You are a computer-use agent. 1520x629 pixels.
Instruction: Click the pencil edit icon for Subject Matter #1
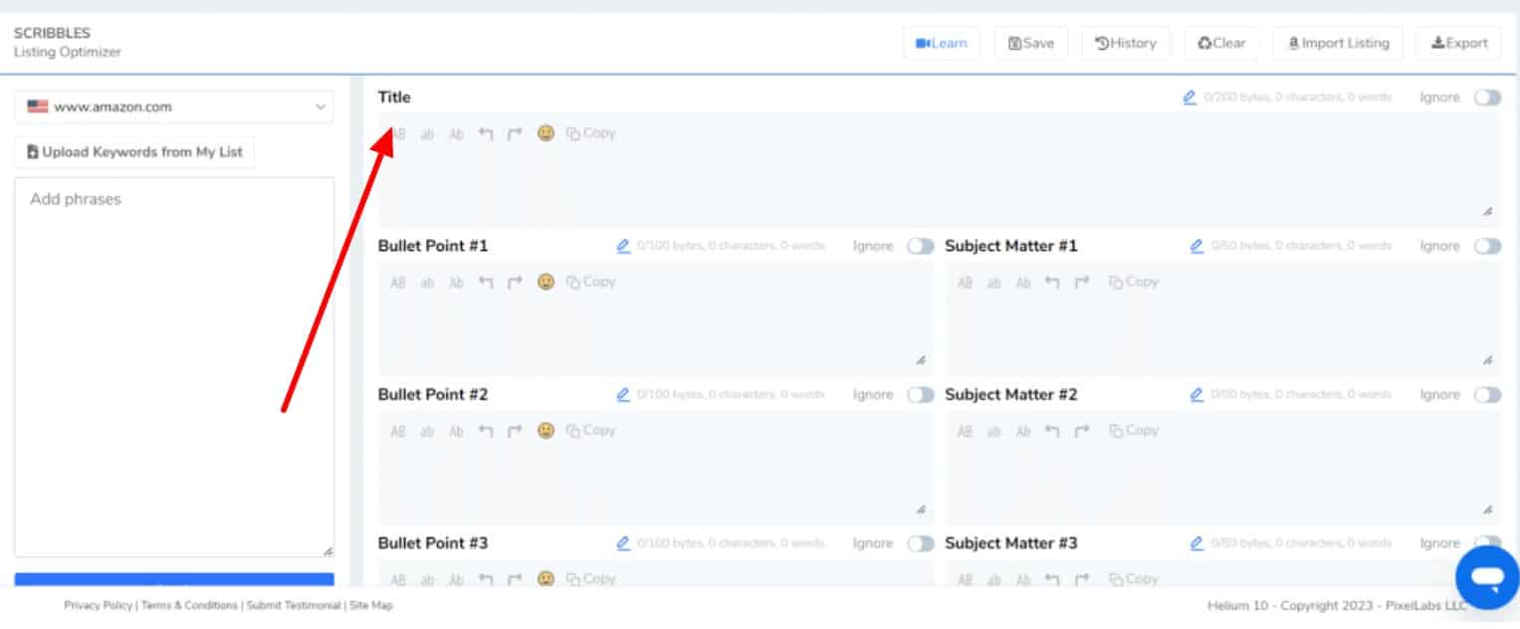pyautogui.click(x=1196, y=246)
